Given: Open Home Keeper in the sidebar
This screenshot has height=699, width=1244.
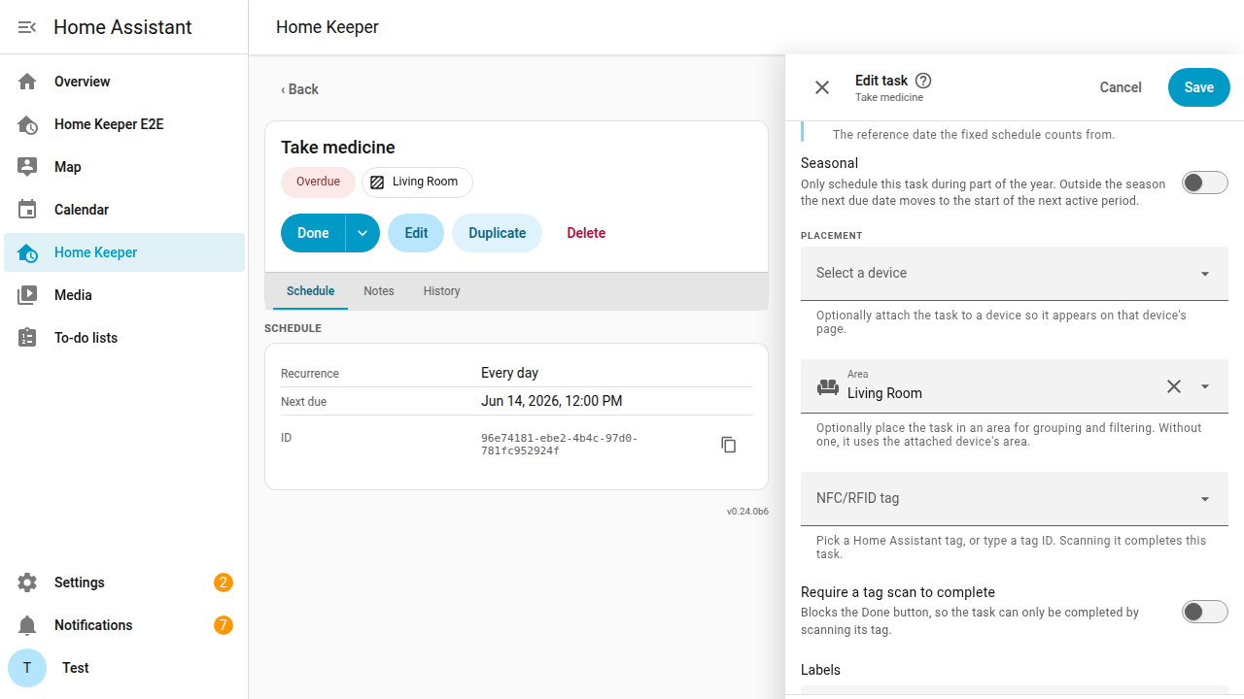Looking at the screenshot, I should (124, 252).
